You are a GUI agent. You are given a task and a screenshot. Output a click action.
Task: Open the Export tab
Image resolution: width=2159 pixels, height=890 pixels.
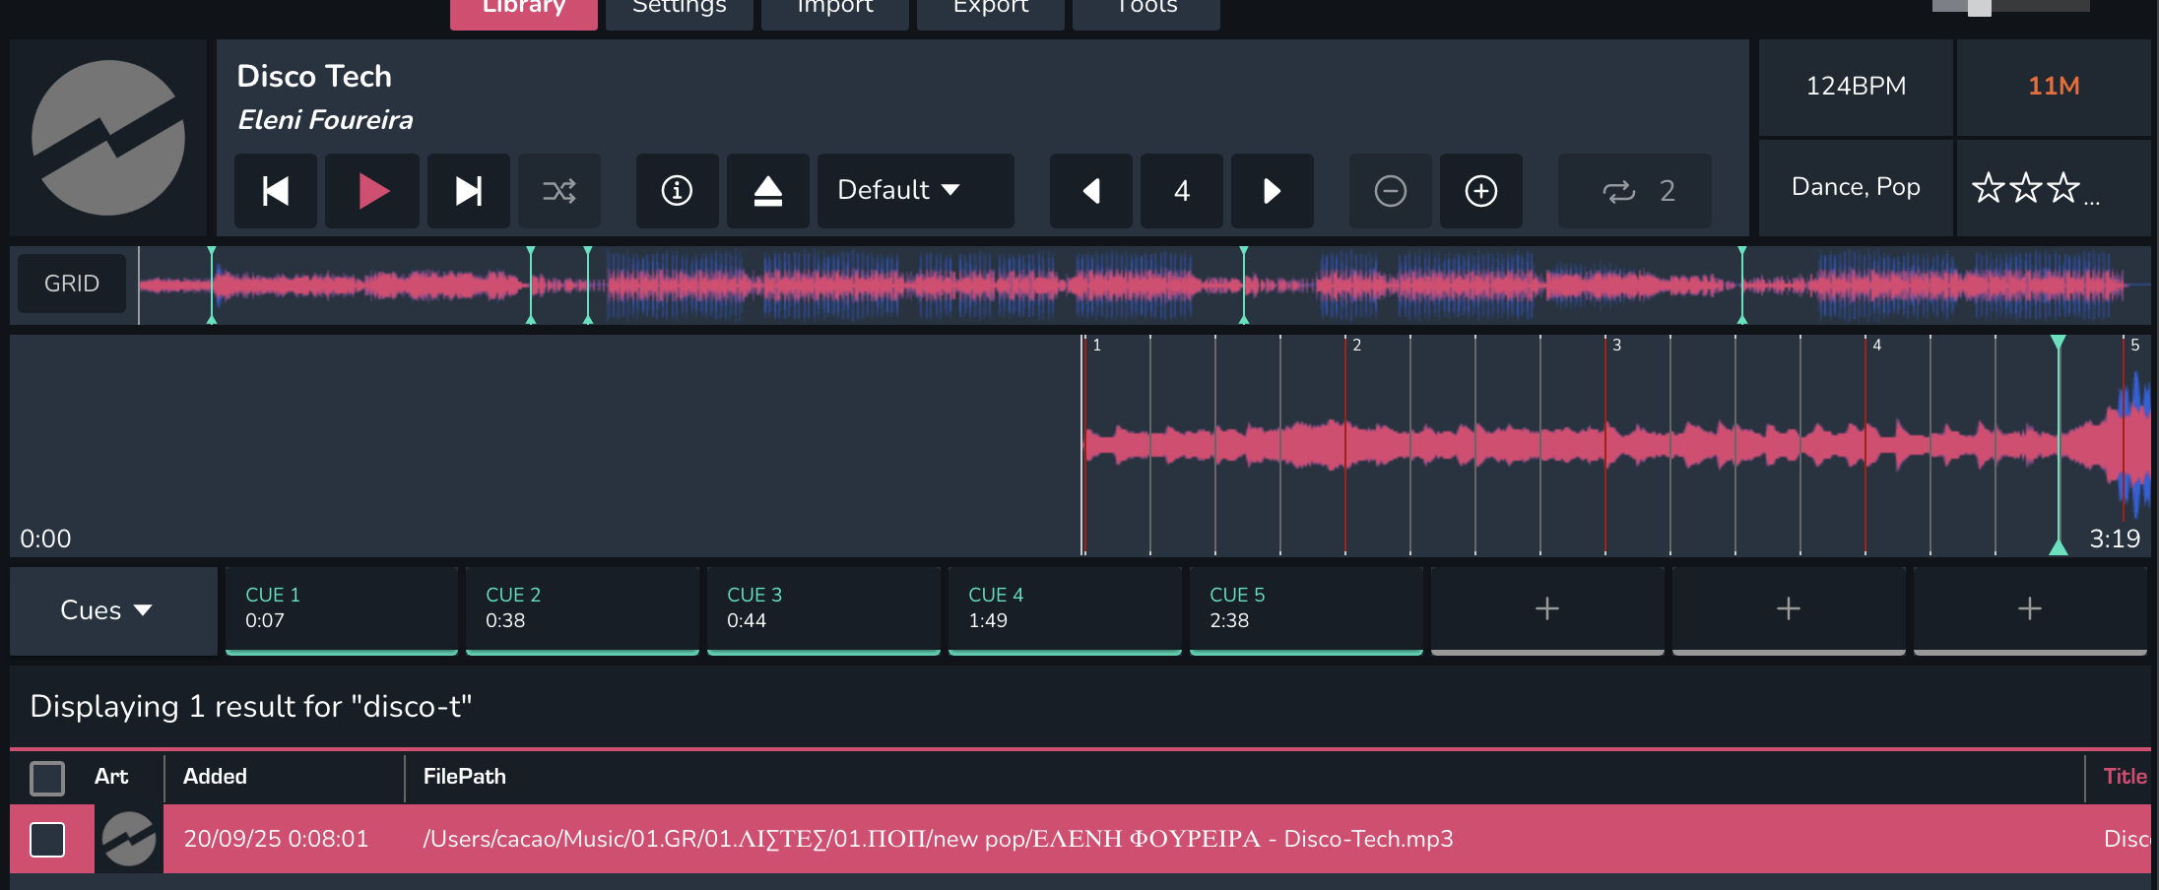[x=990, y=10]
